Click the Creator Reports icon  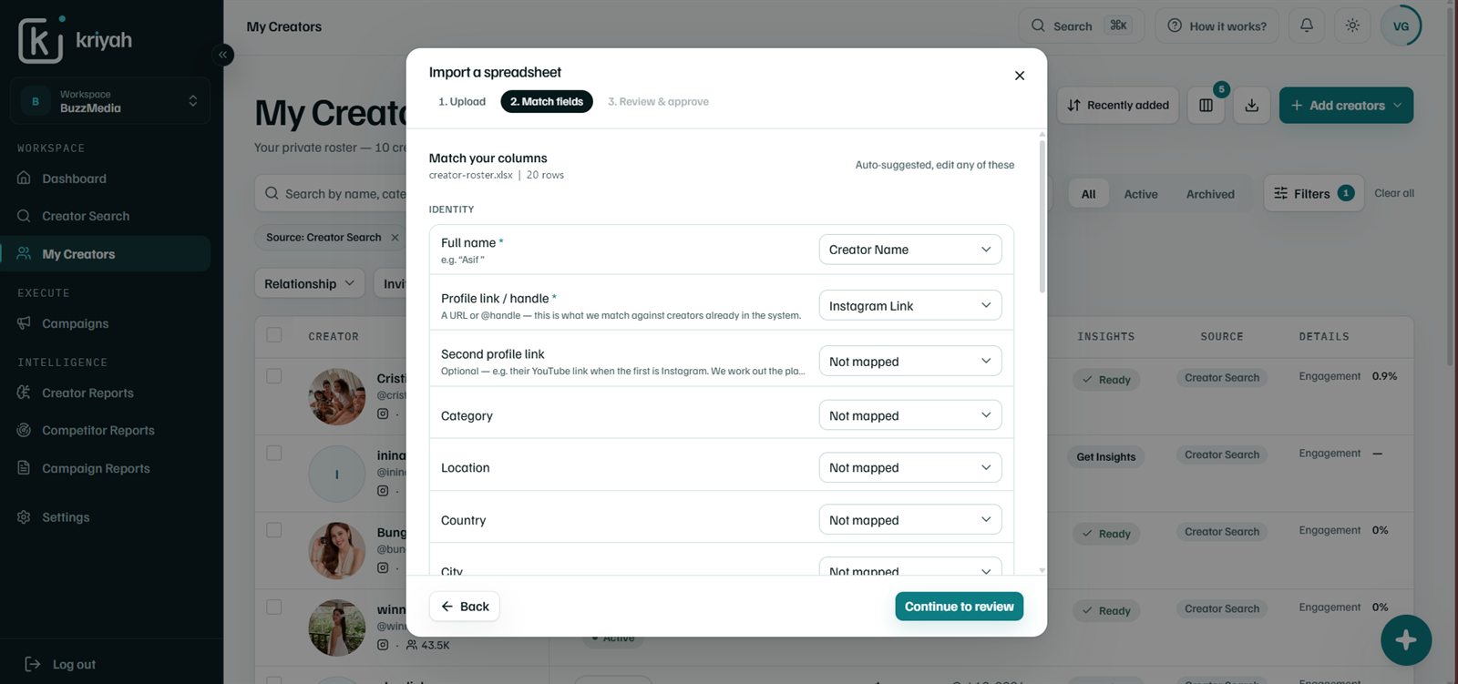pos(24,393)
